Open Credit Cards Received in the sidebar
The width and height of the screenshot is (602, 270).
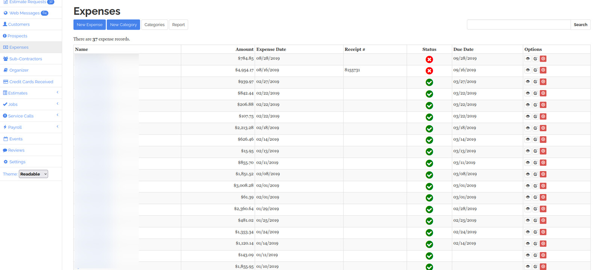pos(31,82)
